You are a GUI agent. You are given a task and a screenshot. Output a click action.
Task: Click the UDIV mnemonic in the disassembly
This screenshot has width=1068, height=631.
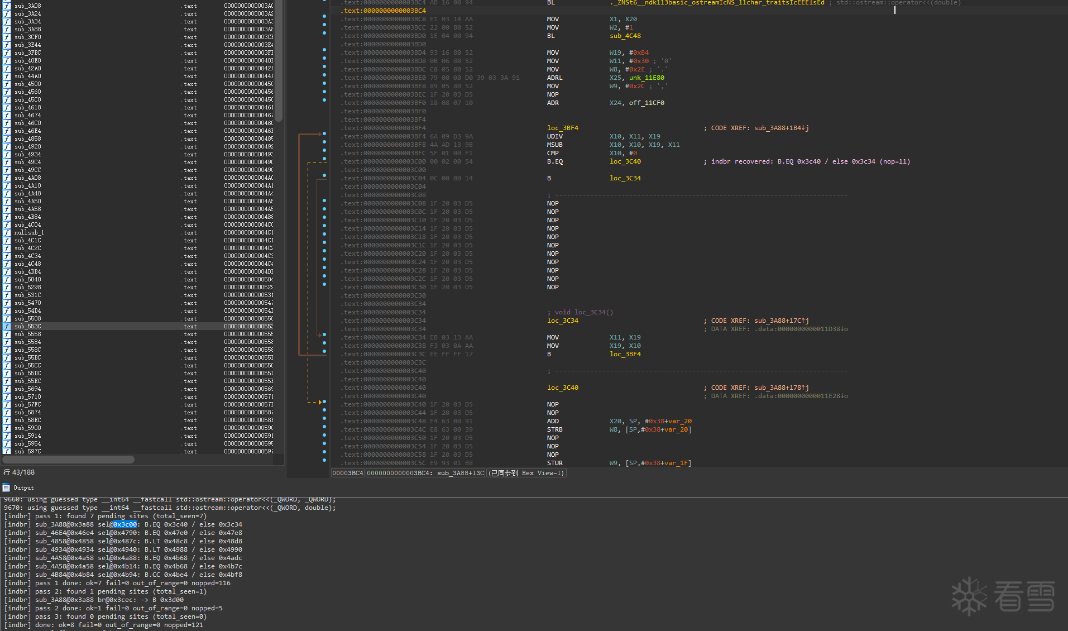tap(555, 136)
